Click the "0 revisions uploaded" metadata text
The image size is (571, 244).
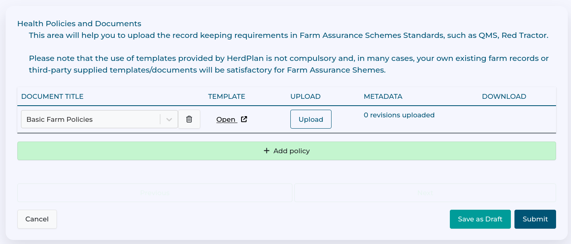[x=399, y=115]
